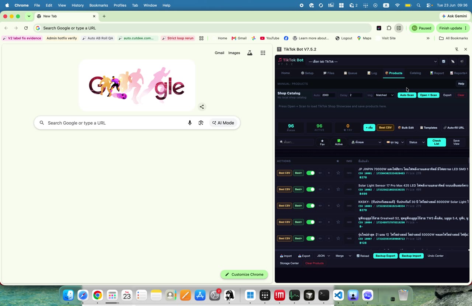Open the Merge mode dropdown
The height and width of the screenshot is (306, 472).
point(343,256)
